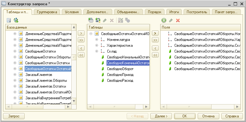Click the Поля horizontal scrollbar left arrow

pyautogui.click(x=164, y=107)
